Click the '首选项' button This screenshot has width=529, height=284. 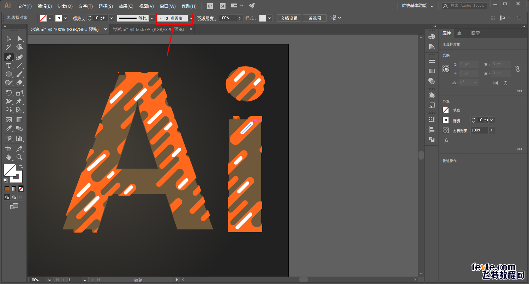315,18
